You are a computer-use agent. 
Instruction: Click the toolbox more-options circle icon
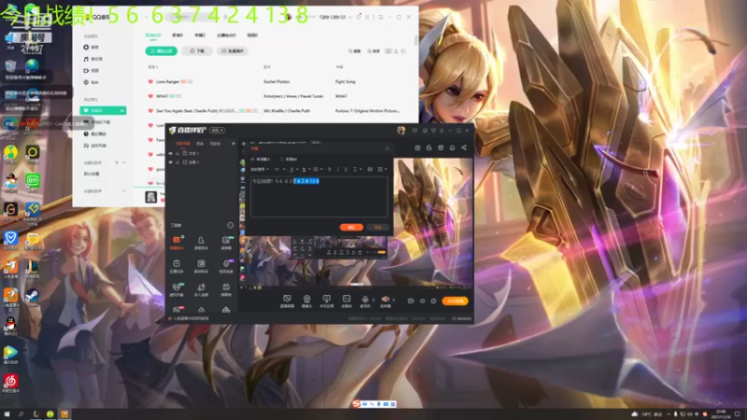tap(231, 225)
